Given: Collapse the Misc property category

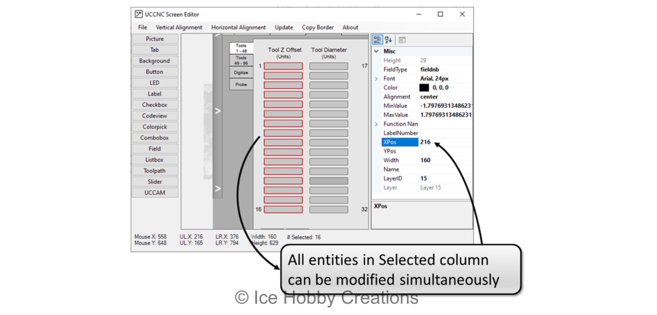Looking at the screenshot, I should [376, 51].
